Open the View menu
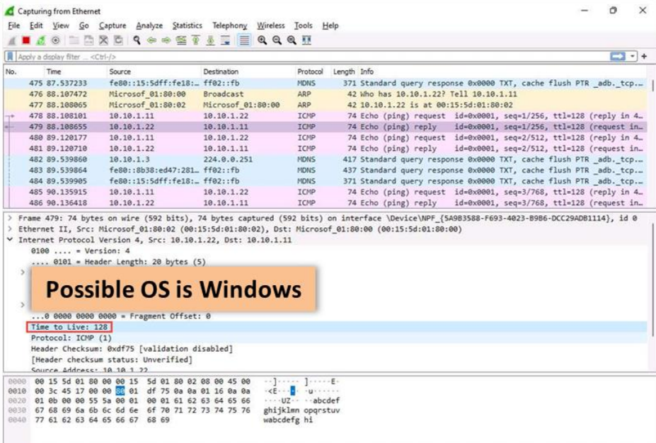Viewport: 656px width, 443px height. tap(61, 25)
